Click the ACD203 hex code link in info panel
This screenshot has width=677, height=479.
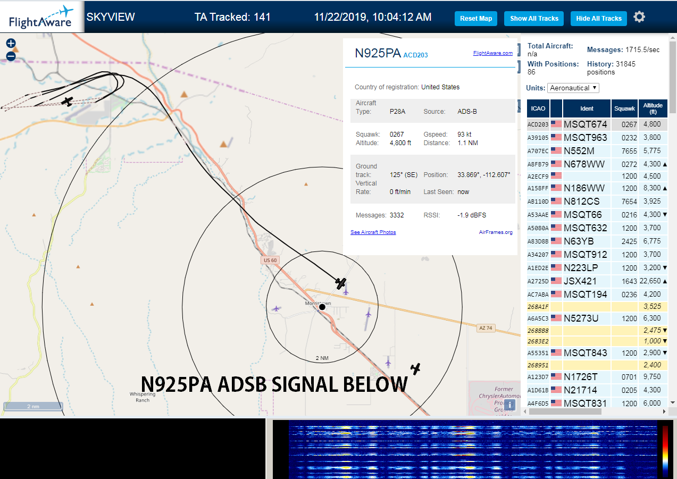(x=415, y=55)
